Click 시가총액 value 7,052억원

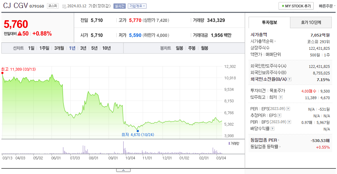point(320,35)
